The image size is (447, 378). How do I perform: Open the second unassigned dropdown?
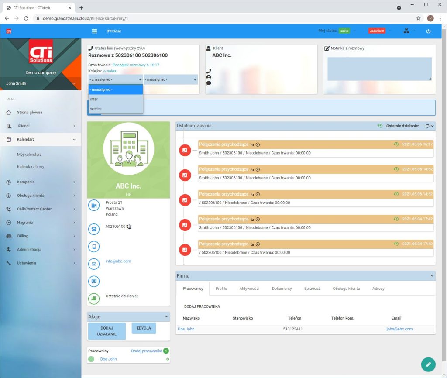[170, 79]
